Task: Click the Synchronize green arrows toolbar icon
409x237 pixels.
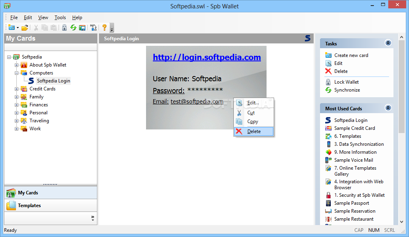Action: [73, 27]
